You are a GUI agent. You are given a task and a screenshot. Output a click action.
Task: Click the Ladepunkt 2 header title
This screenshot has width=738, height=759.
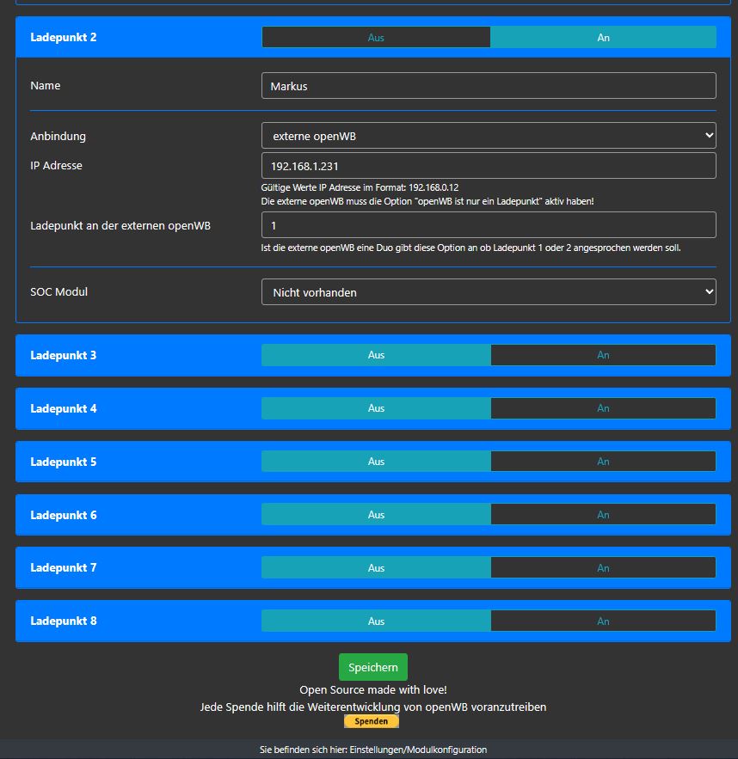click(x=64, y=37)
